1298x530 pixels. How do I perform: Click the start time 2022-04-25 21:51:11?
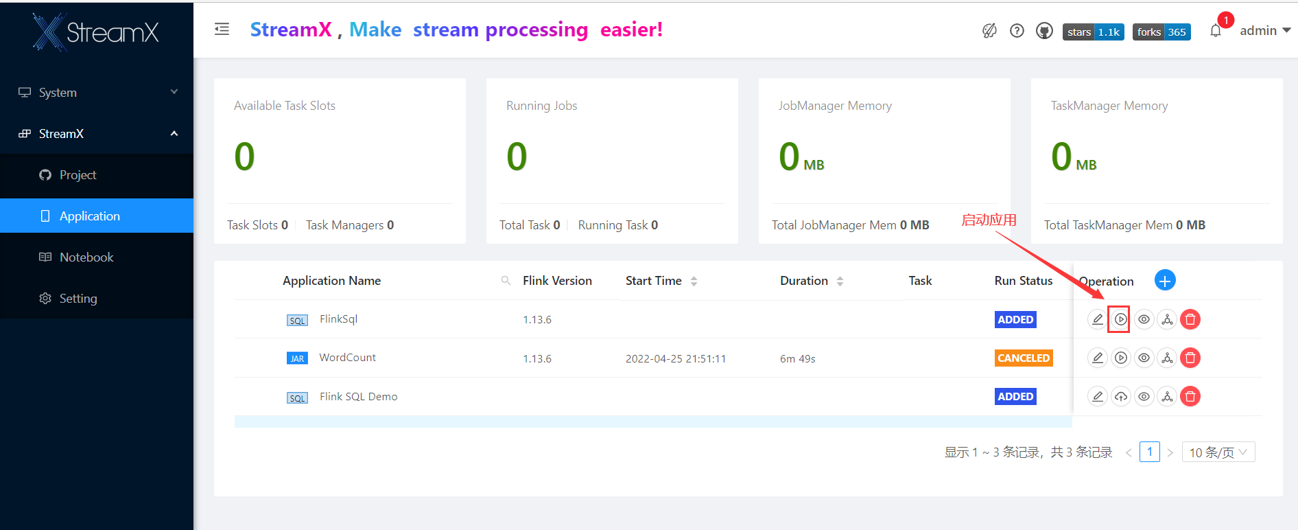676,358
